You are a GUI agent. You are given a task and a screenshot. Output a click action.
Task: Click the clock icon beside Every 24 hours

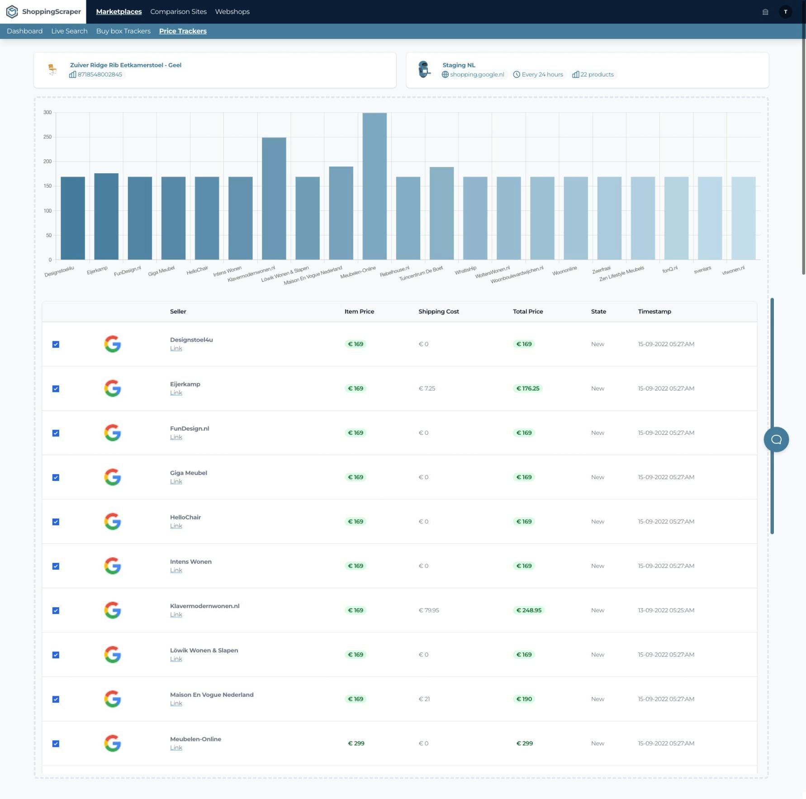click(x=516, y=74)
